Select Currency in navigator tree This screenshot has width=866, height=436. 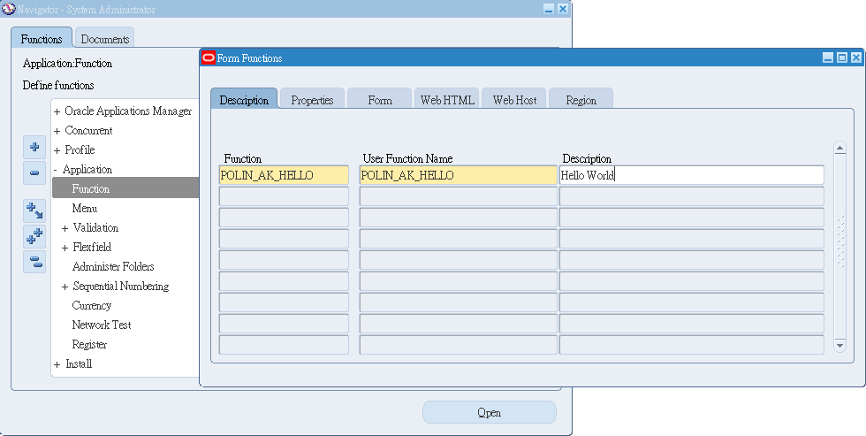pos(92,306)
